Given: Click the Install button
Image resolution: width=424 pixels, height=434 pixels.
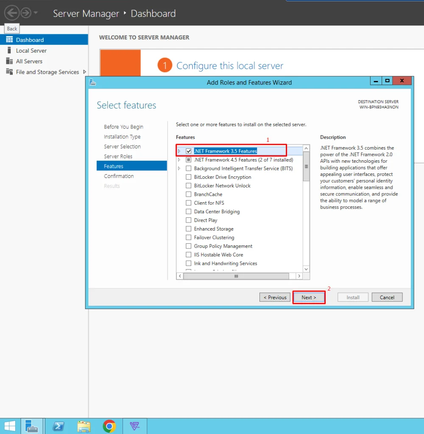Looking at the screenshot, I should point(353,297).
